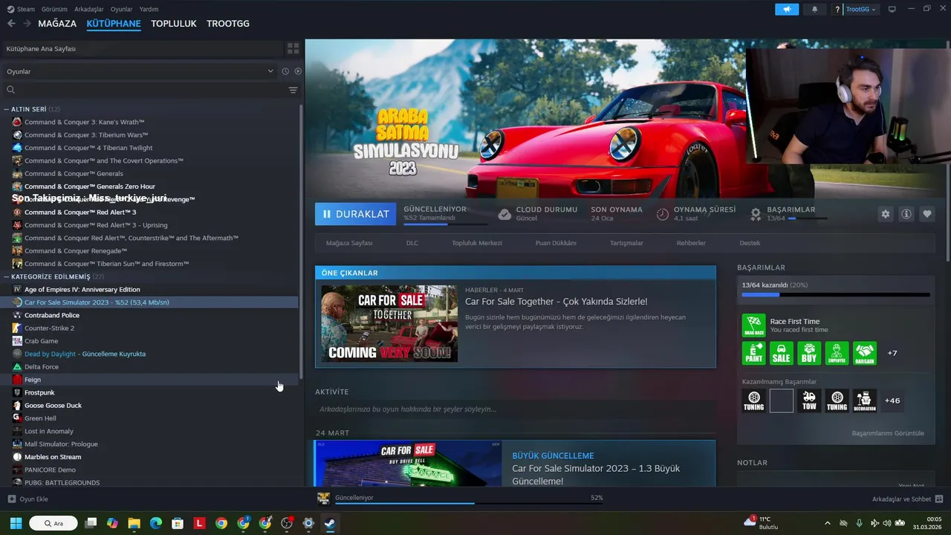Click the activity comment input field
This screenshot has width=951, height=535.
click(516, 409)
